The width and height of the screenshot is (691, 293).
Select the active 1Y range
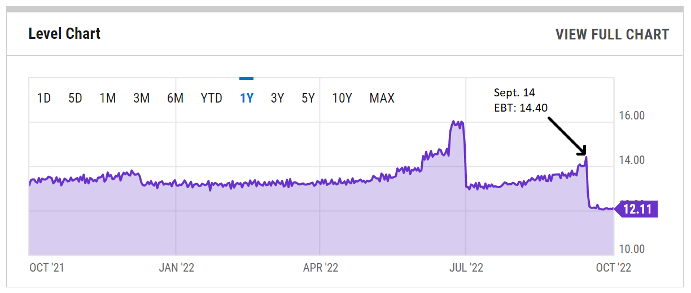[247, 98]
